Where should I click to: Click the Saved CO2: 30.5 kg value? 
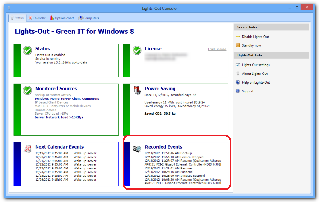tap(160, 114)
